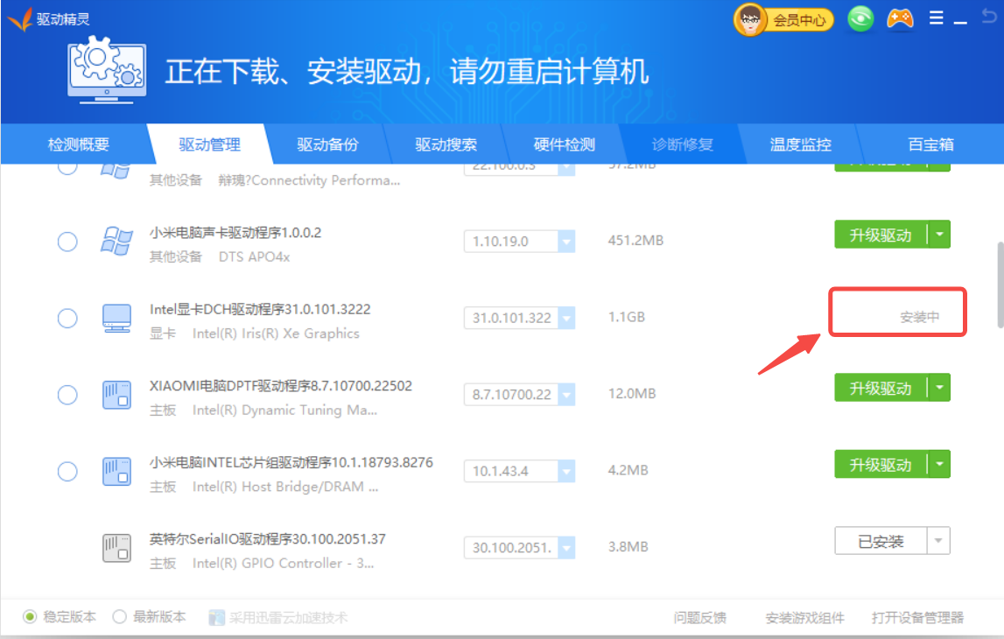Click the Intel graphics card monitor icon
This screenshot has width=1004, height=639.
click(x=116, y=318)
